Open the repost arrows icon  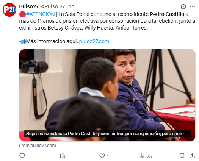pos(62,156)
